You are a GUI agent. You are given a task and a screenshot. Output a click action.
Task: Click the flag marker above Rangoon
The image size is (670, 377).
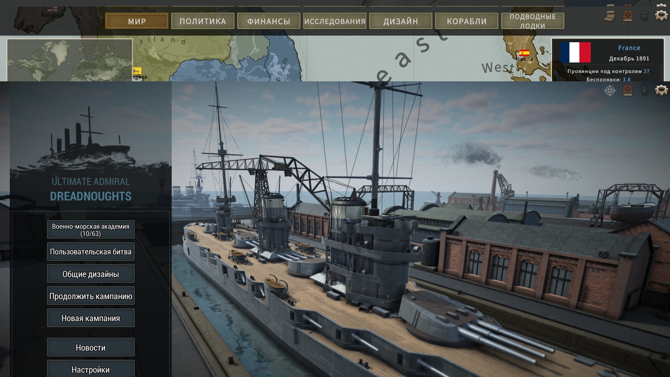tap(53, 9)
